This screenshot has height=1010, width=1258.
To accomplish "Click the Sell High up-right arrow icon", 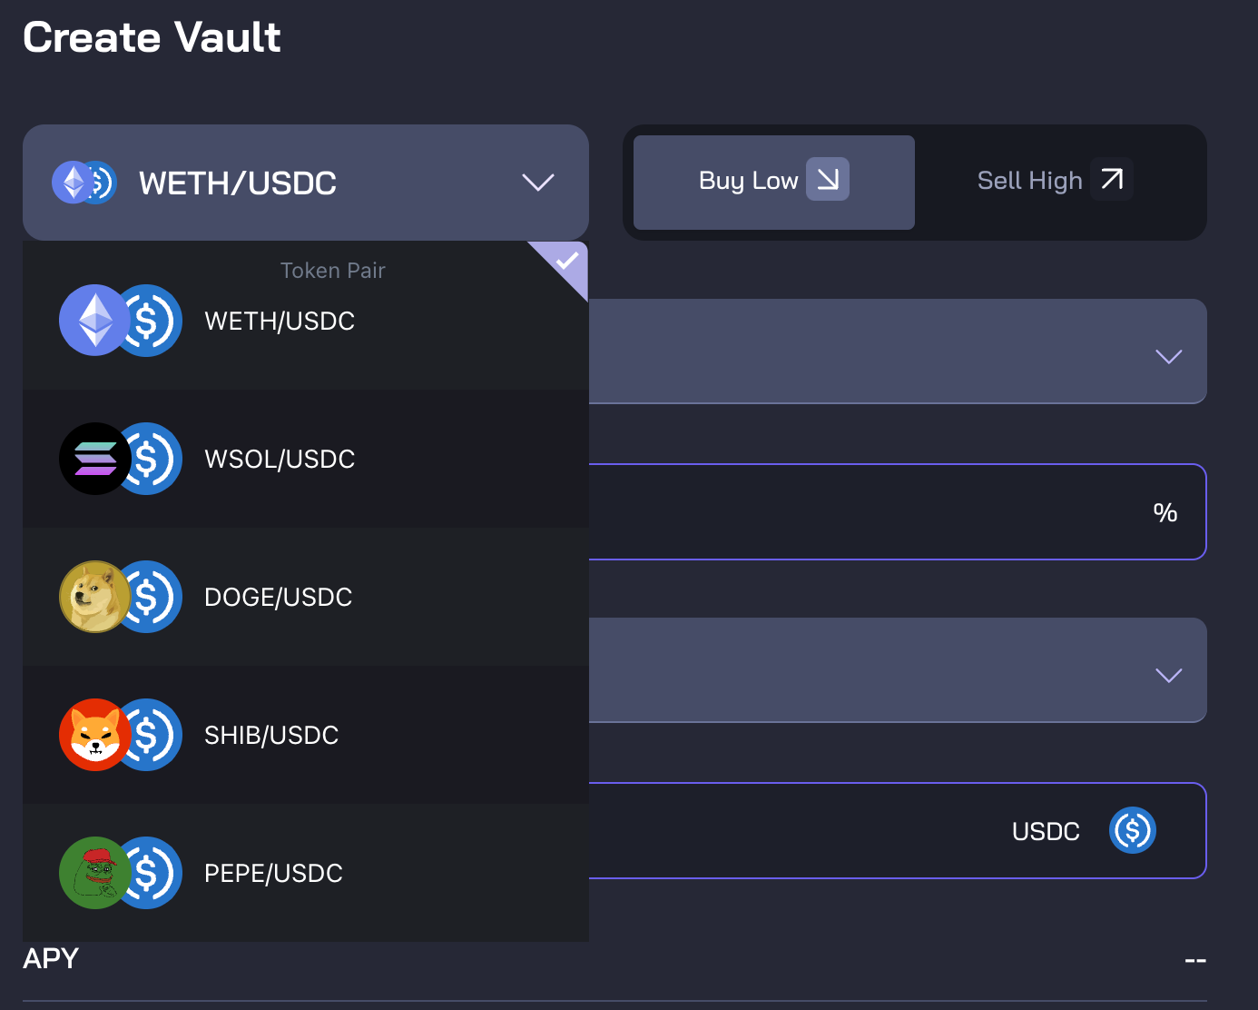I will pos(1112,179).
